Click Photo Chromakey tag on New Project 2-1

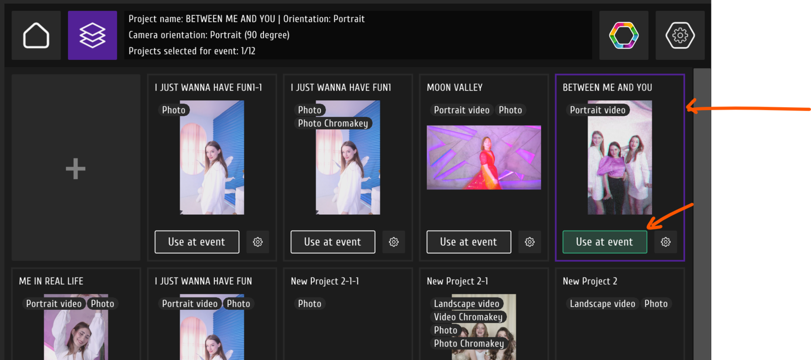(x=469, y=344)
